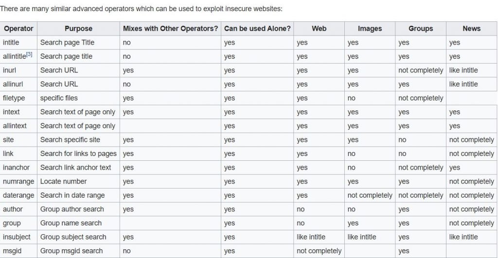
Task: Select the Search for links to pages cell
Action: click(x=78, y=154)
